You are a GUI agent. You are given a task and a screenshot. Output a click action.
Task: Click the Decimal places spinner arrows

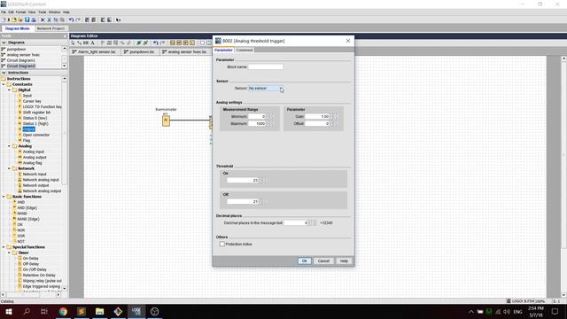(x=309, y=222)
